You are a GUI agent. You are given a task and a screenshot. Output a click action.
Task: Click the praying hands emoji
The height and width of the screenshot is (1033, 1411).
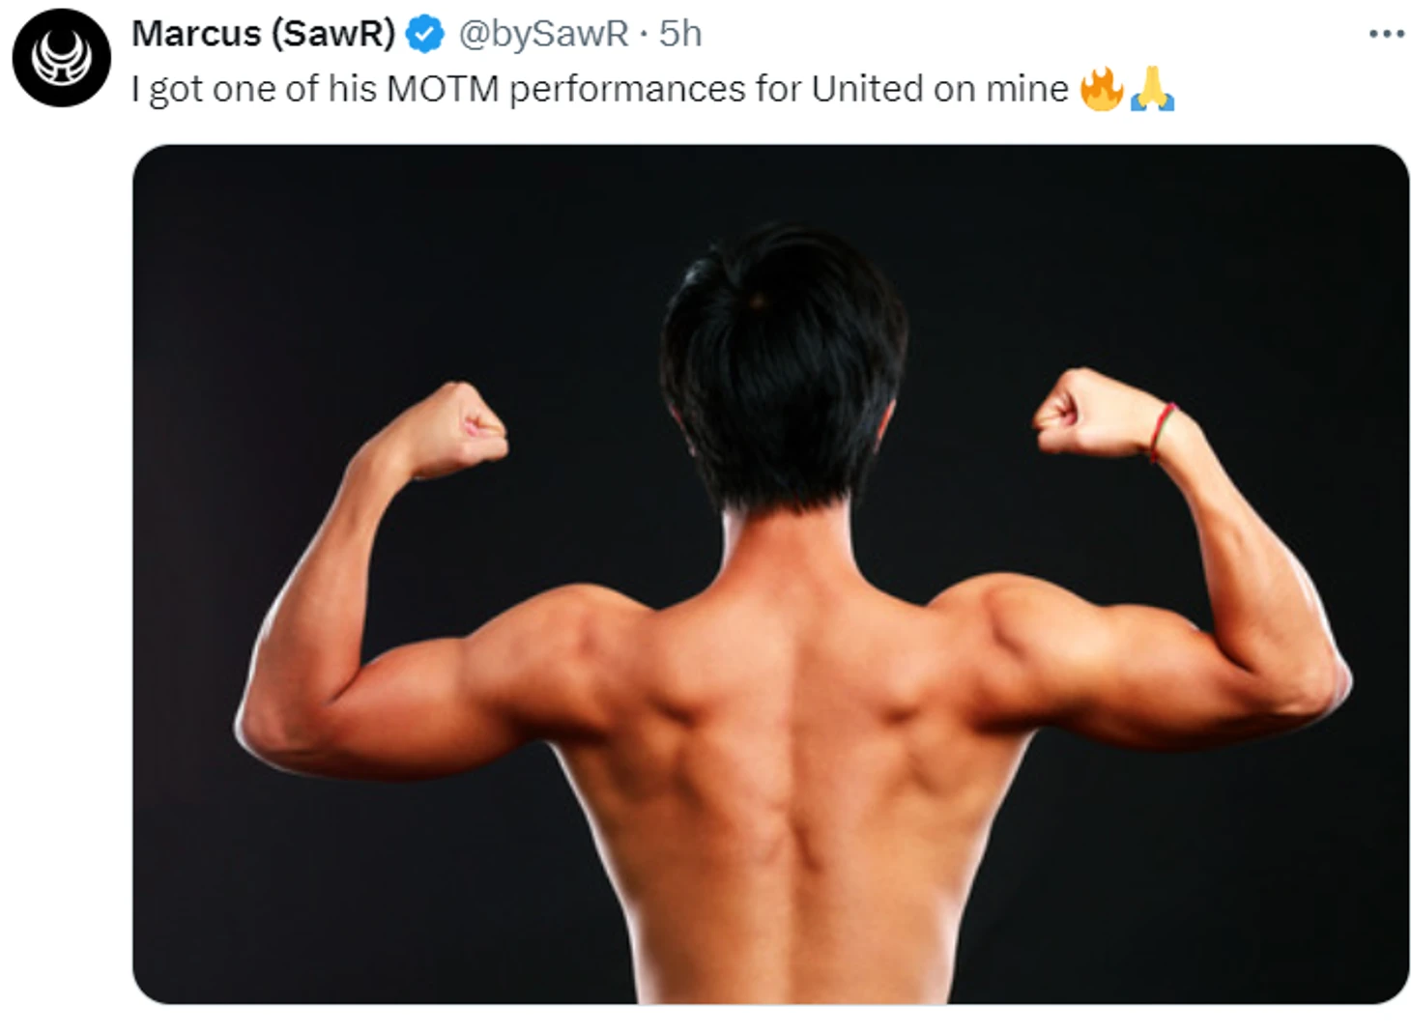click(1152, 89)
